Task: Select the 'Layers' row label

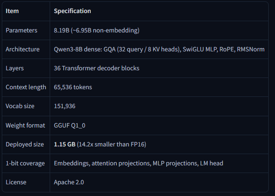Action: point(14,68)
